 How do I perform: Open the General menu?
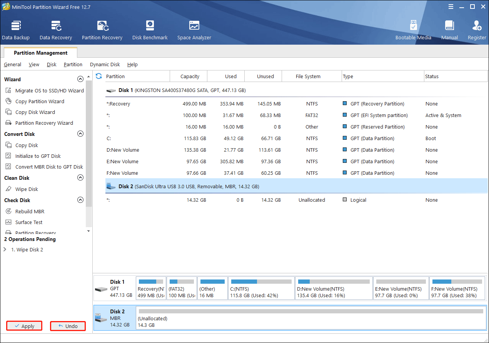click(x=13, y=64)
